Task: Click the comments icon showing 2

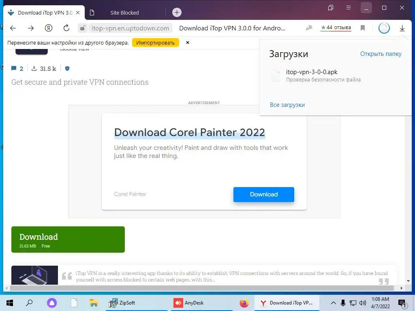Action: point(17,69)
